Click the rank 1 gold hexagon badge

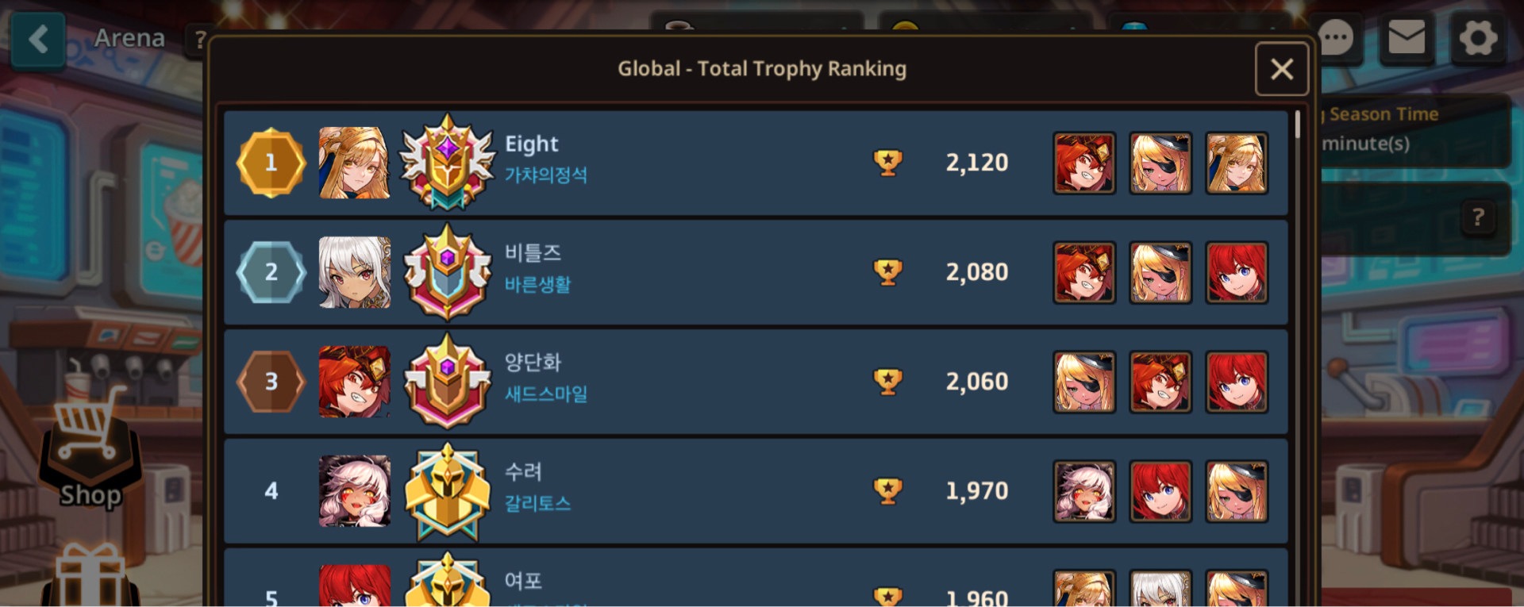click(x=271, y=163)
